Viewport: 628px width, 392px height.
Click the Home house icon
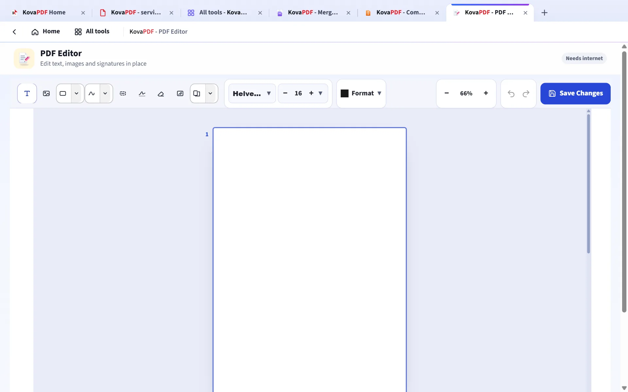point(35,32)
